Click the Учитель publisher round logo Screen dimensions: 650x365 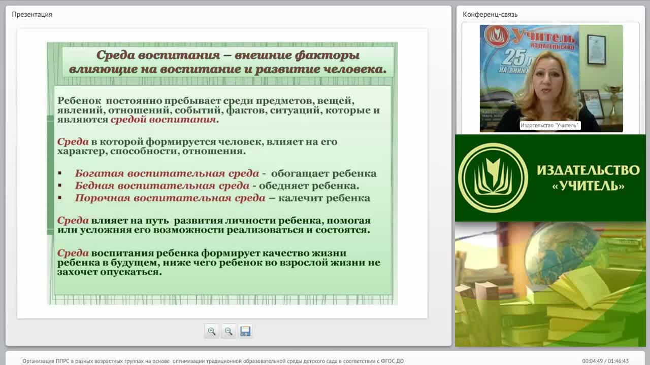tap(493, 177)
